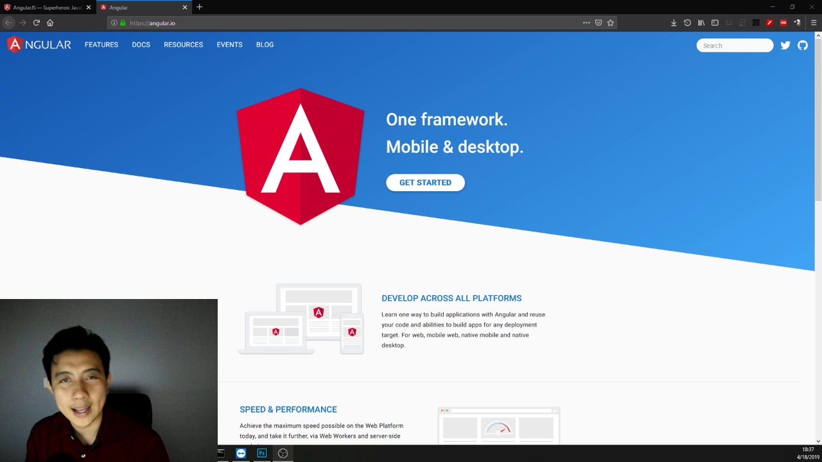This screenshot has width=822, height=462.
Task: Click the red eyedropper extension icon
Action: [x=769, y=22]
